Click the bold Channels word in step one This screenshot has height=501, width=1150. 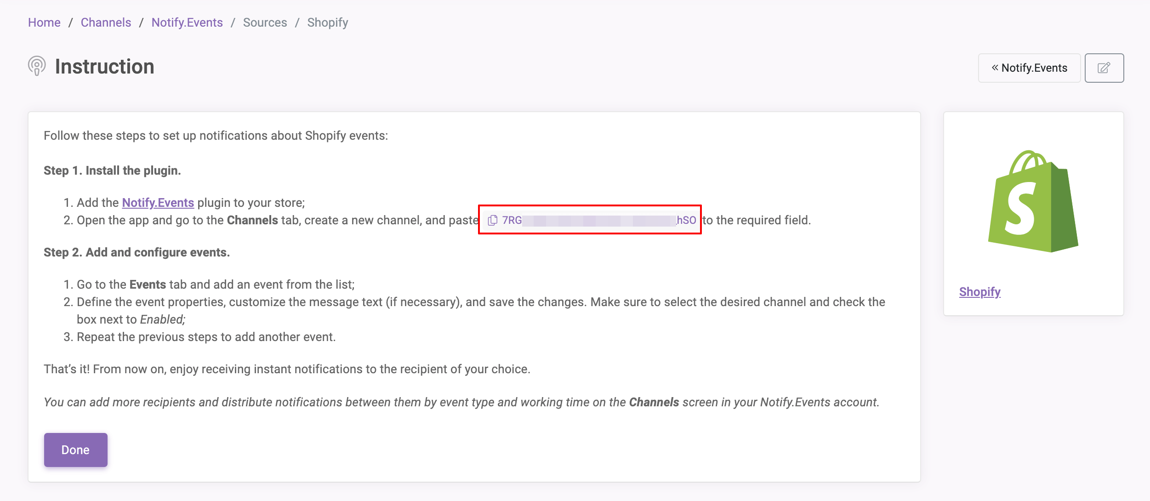[252, 220]
